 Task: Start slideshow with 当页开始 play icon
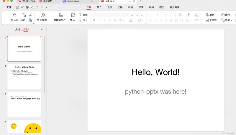43,15
